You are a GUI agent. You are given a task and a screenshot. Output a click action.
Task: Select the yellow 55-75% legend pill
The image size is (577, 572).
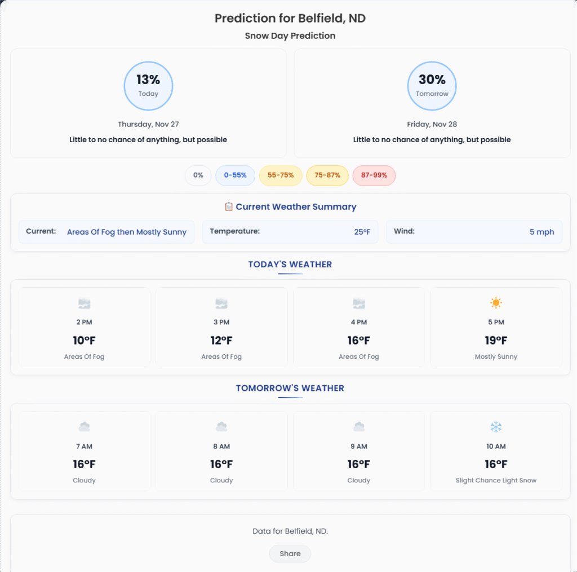(x=281, y=175)
